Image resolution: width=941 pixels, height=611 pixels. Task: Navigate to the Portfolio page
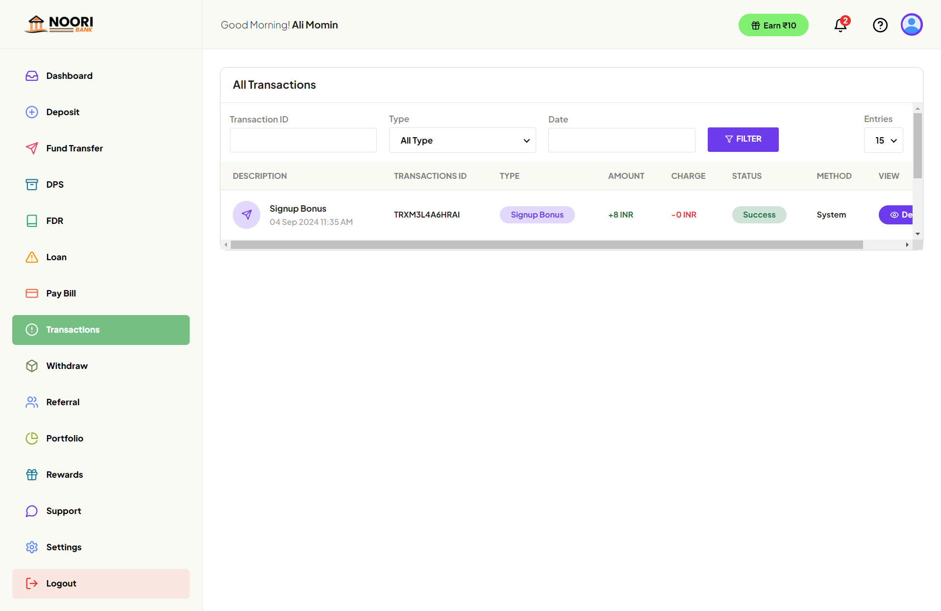(65, 438)
